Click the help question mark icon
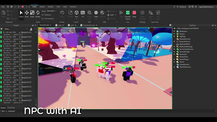 tap(192, 7)
